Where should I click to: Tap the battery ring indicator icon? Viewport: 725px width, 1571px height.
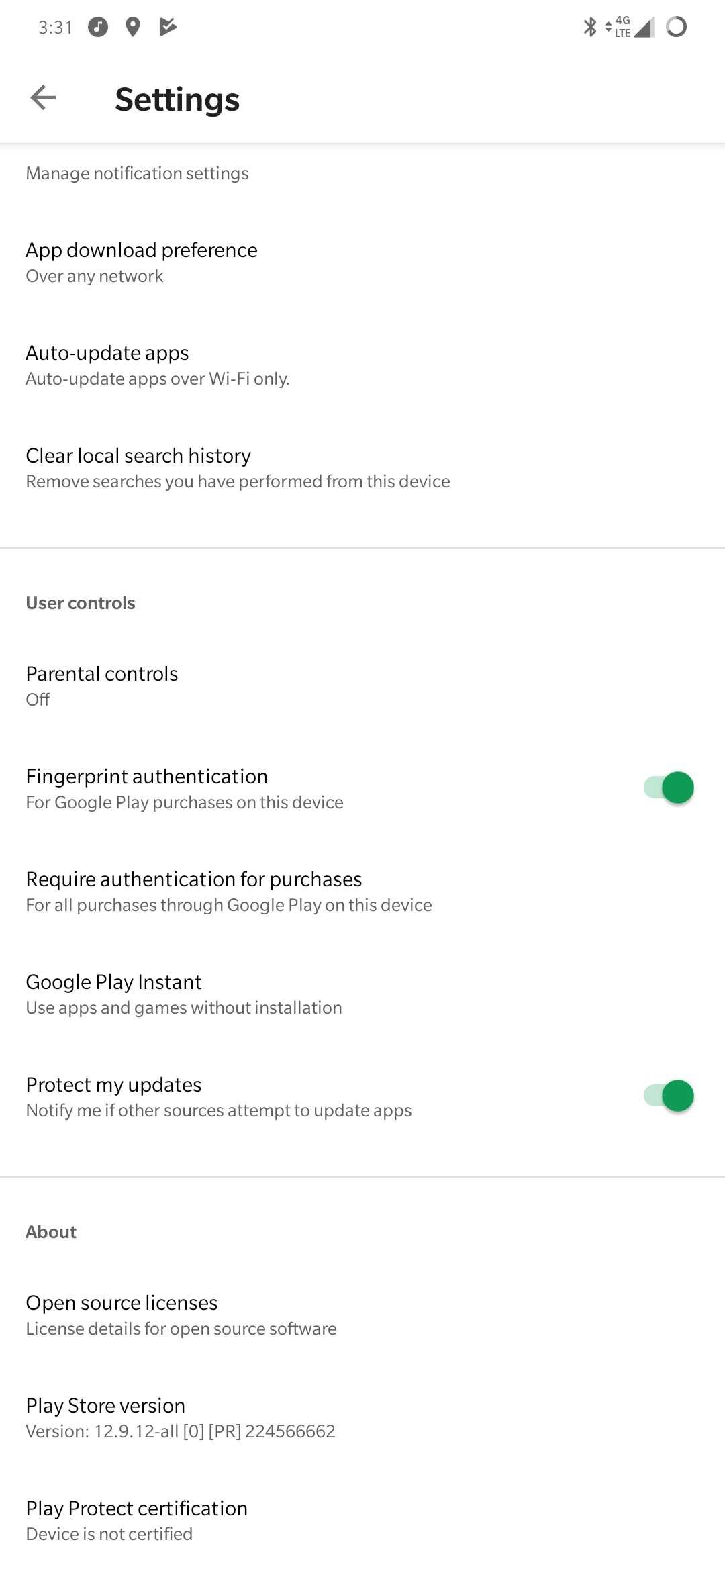coord(676,27)
